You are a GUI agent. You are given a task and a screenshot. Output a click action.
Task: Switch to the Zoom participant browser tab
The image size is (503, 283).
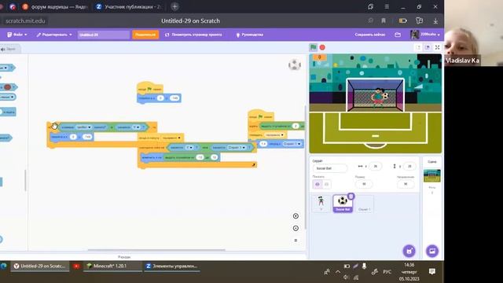pos(130,7)
